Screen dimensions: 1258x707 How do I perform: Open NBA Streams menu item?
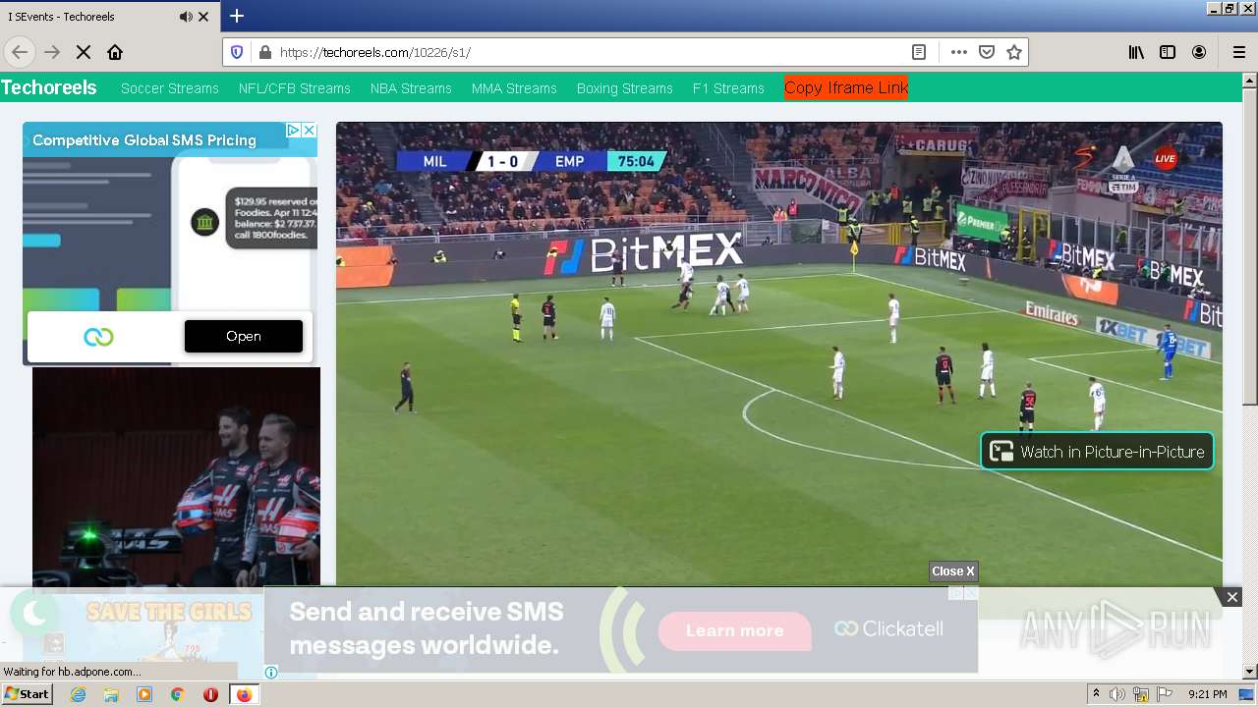tap(411, 88)
